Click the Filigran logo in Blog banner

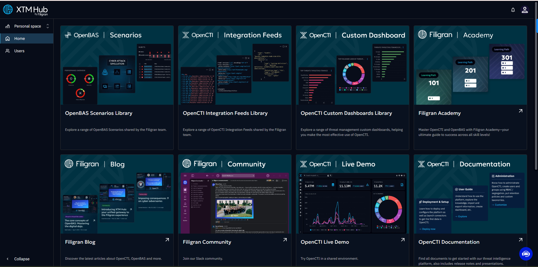82,164
